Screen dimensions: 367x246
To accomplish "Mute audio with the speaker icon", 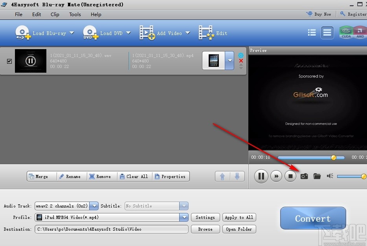I will click(x=330, y=176).
